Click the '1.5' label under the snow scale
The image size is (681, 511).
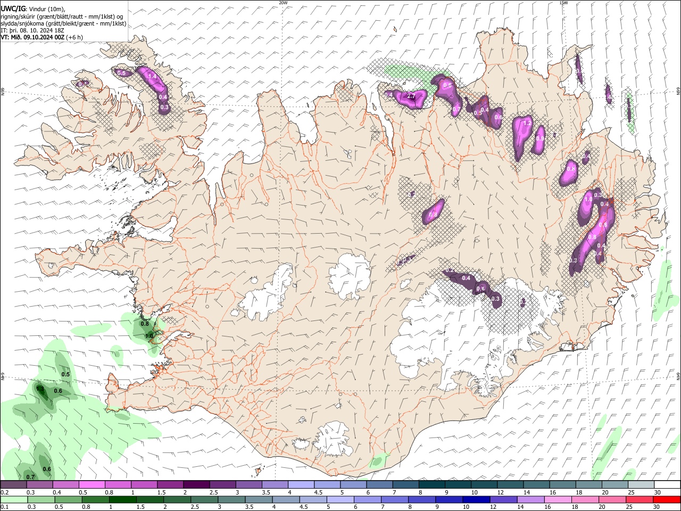(161, 492)
